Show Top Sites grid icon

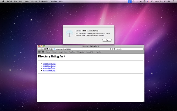[43, 52]
